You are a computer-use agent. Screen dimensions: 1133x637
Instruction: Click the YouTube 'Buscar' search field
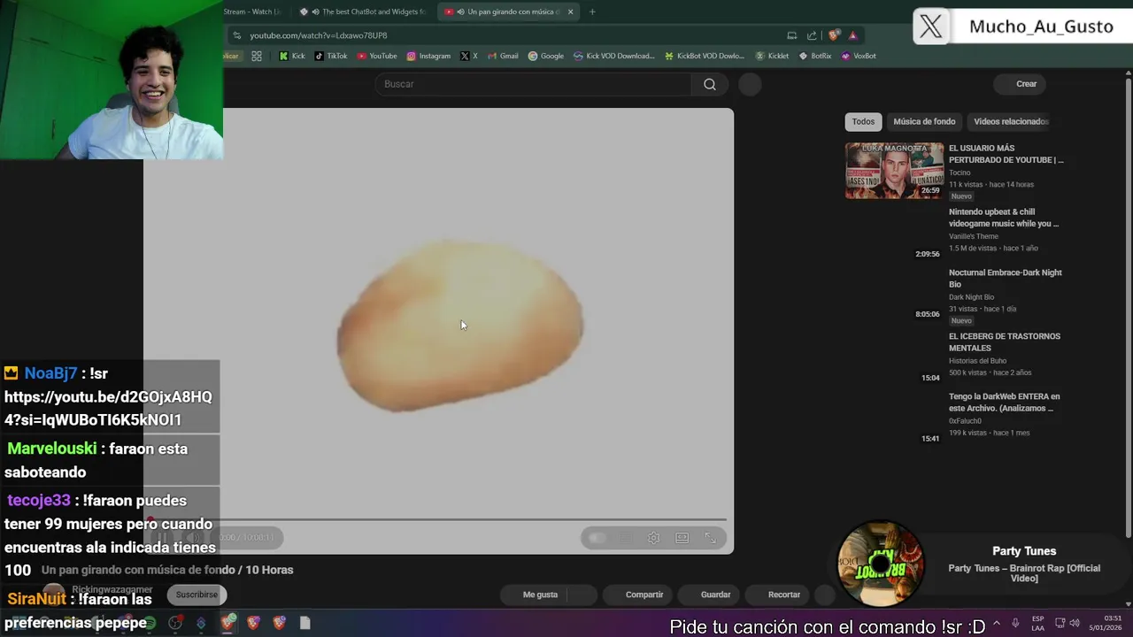pyautogui.click(x=534, y=84)
